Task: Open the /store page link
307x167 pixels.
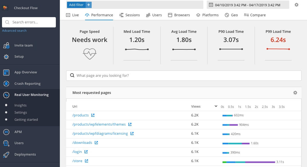Action: 77,161
